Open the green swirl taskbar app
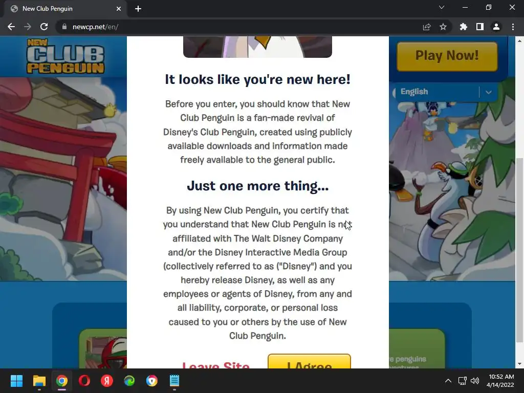 129,381
